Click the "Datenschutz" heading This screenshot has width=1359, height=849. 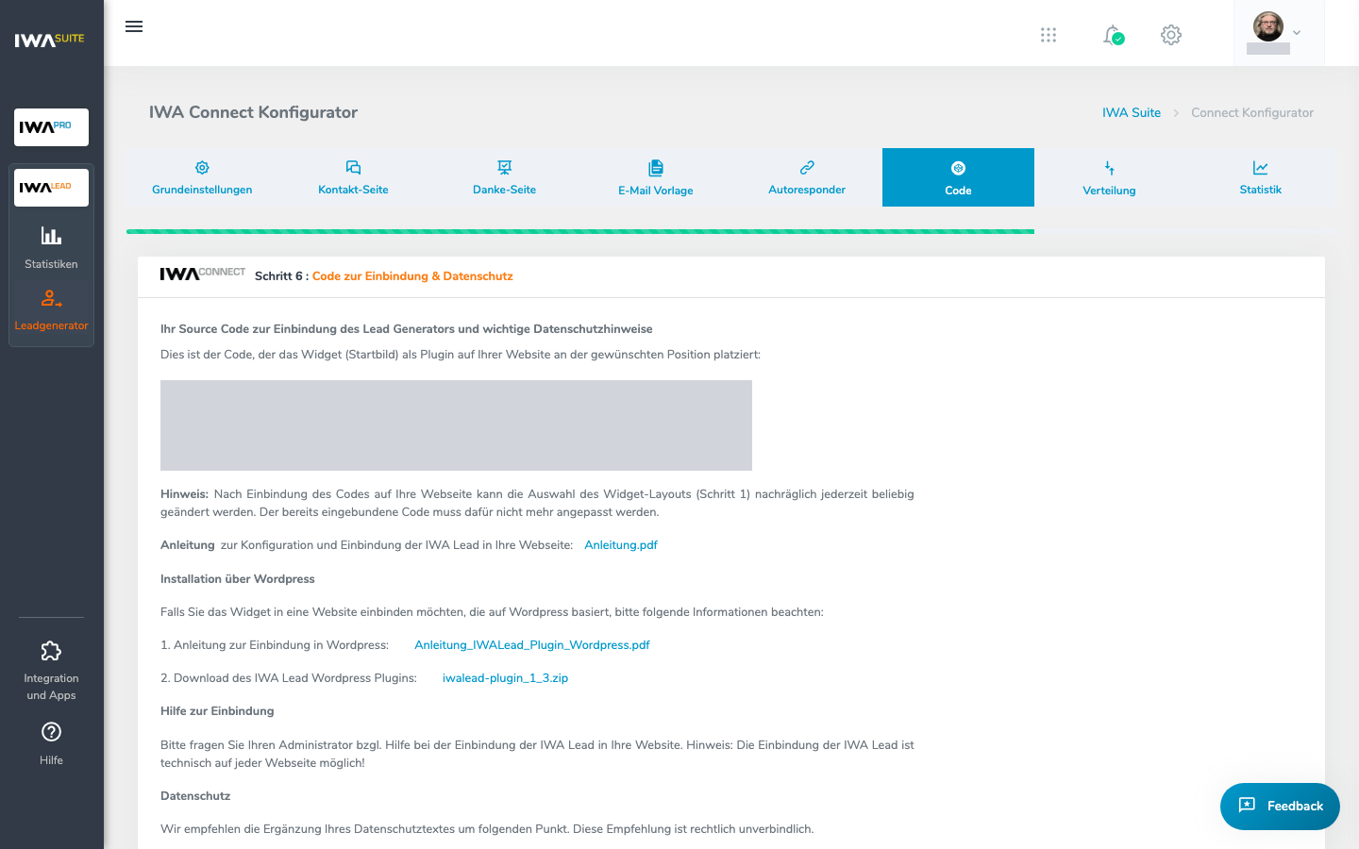coord(195,796)
